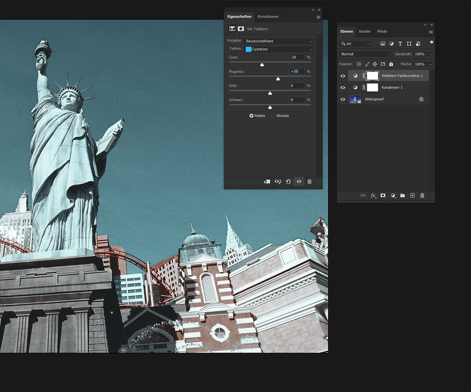This screenshot has height=392, width=471.
Task: Filter layers by text type icon
Action: click(400, 44)
